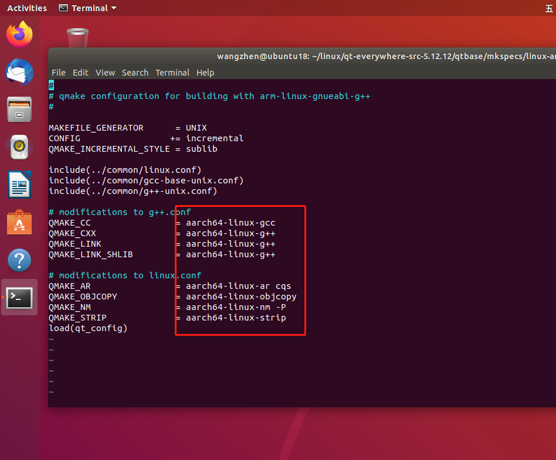The image size is (556, 460).
Task: Open the File menu in Terminal
Action: [x=58, y=73]
